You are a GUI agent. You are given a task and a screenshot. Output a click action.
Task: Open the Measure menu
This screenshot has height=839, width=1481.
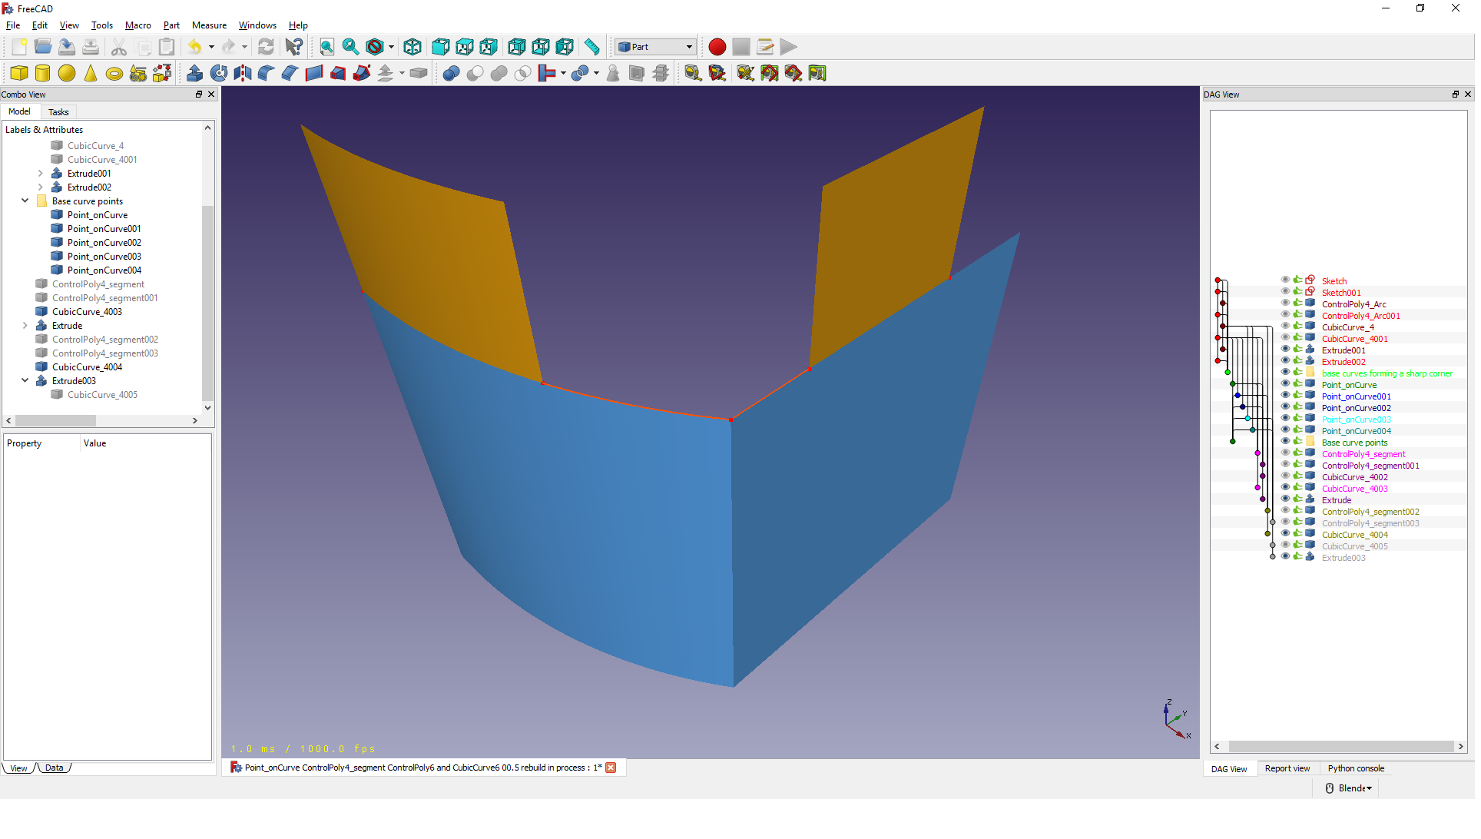(x=209, y=25)
